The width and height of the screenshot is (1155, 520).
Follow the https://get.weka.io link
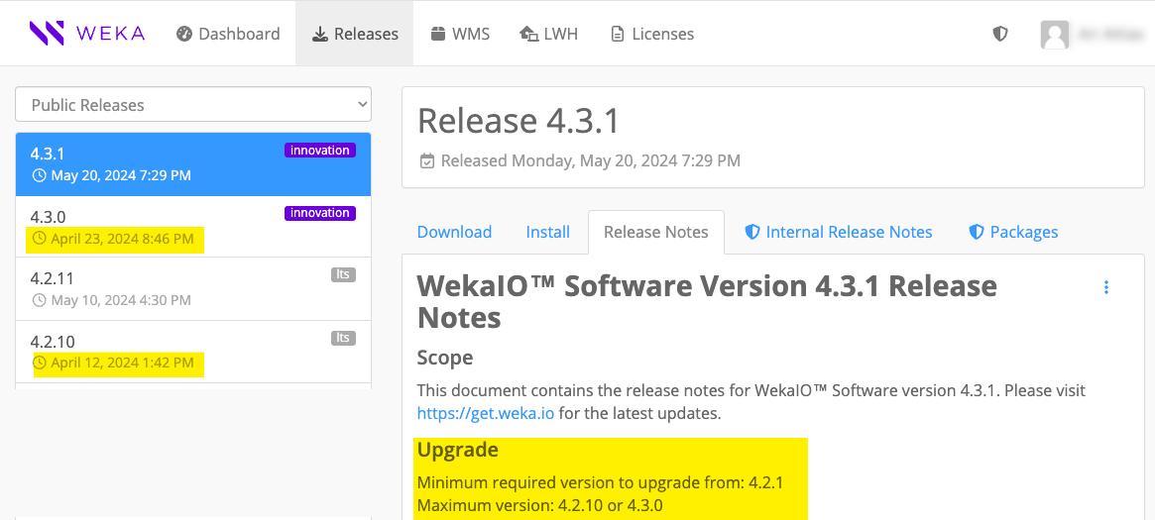[485, 414]
